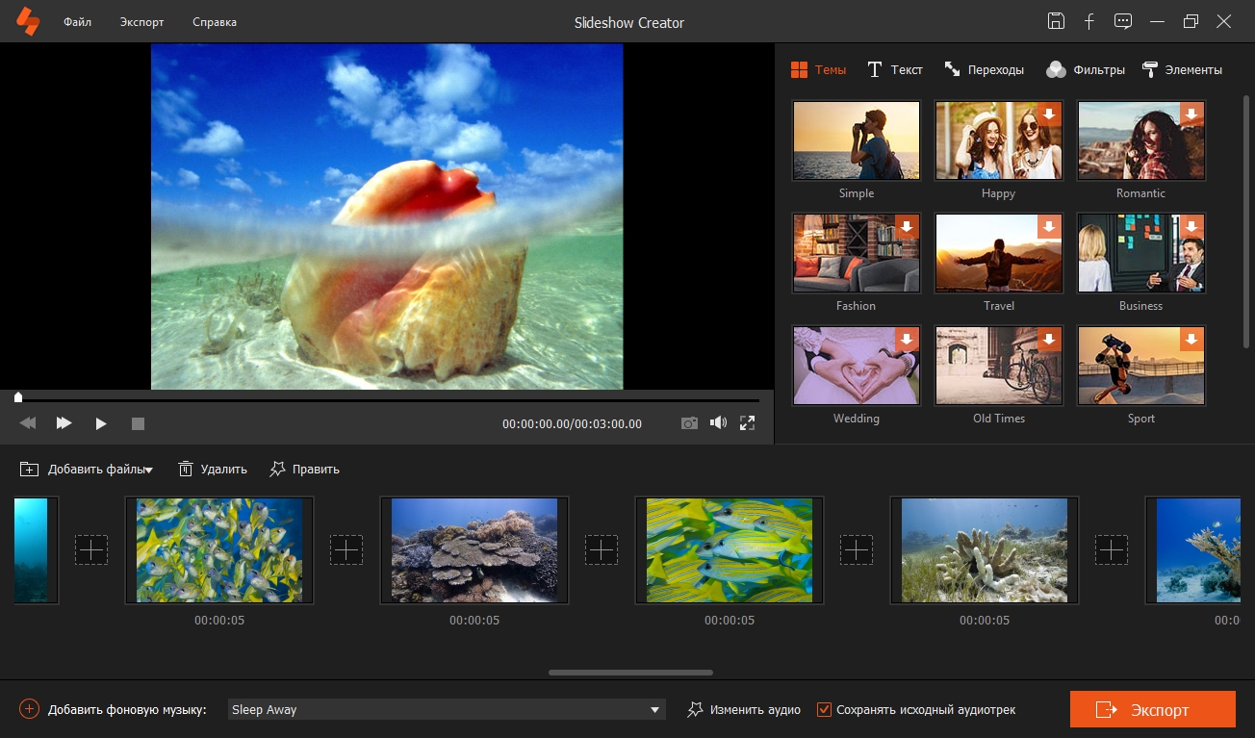Add transition between fish and coral clips

346,550
